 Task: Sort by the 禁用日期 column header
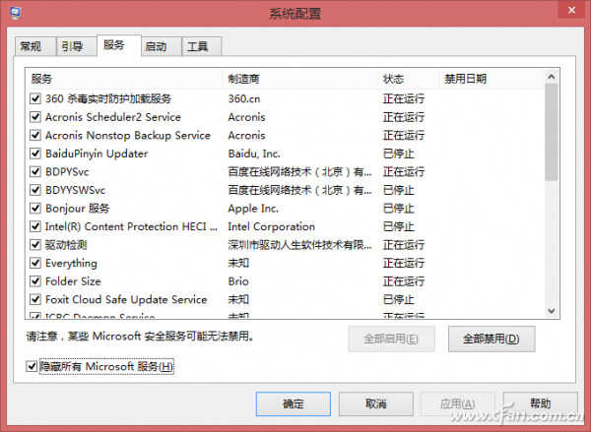click(491, 79)
